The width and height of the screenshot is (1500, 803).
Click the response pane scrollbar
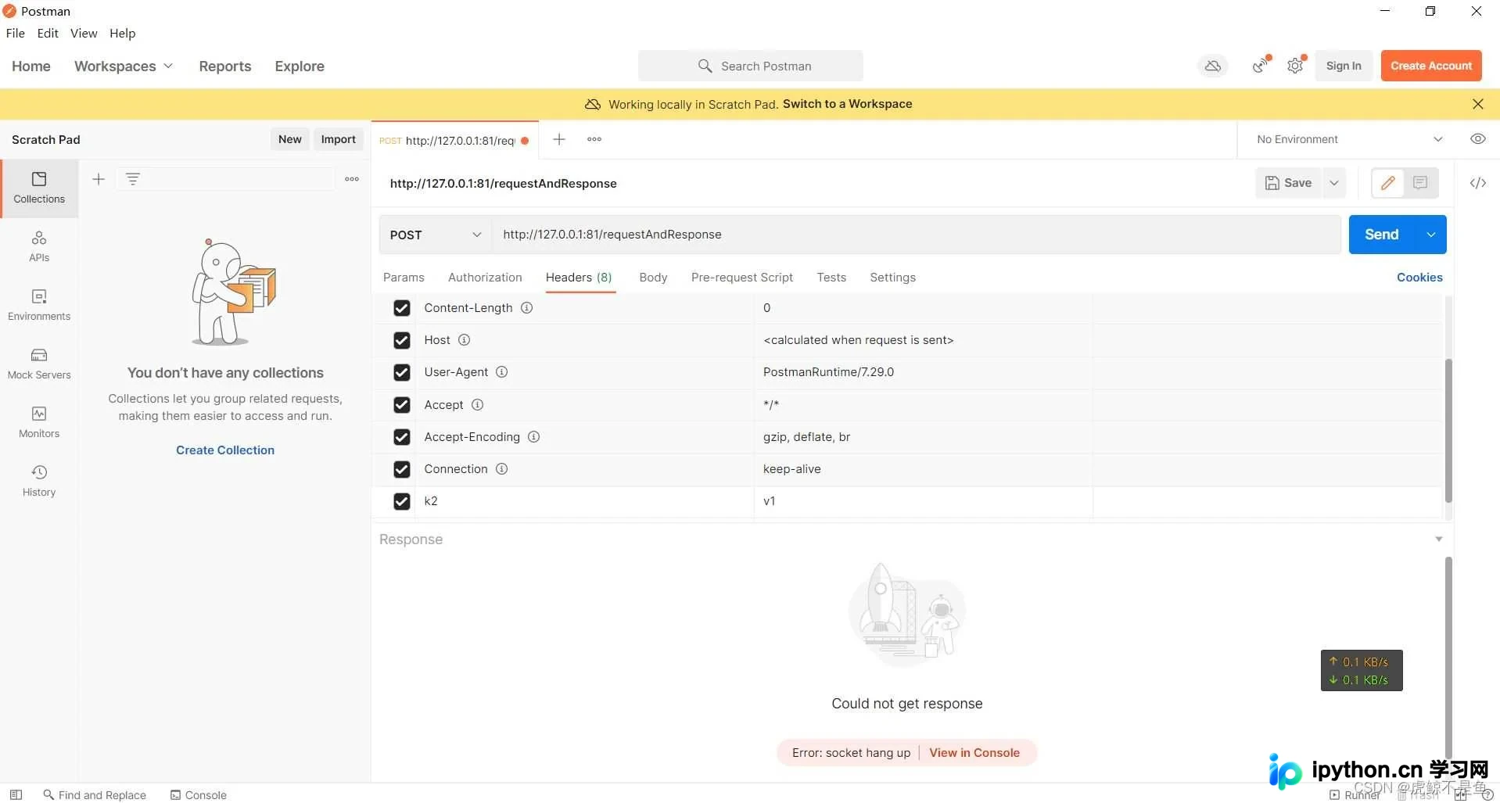coord(1448,657)
